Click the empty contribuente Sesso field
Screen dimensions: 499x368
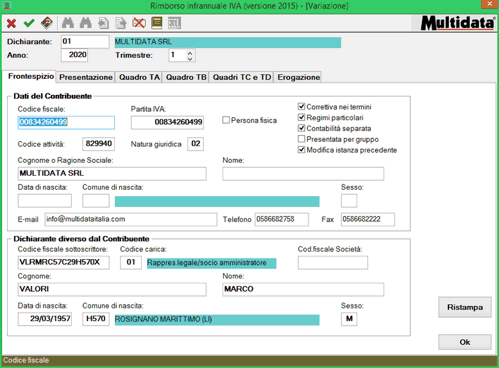pos(349,201)
